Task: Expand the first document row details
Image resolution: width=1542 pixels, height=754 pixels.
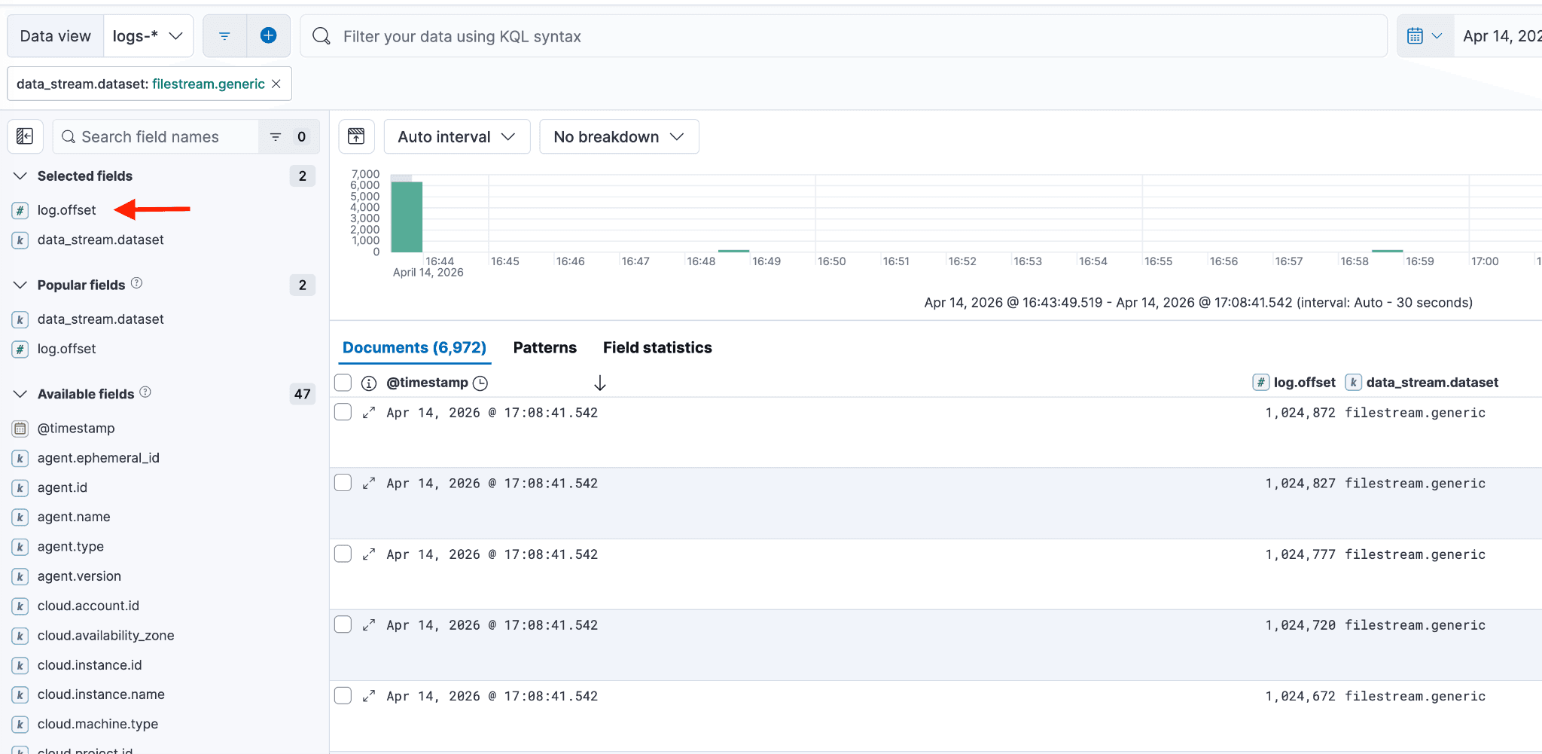Action: 369,413
